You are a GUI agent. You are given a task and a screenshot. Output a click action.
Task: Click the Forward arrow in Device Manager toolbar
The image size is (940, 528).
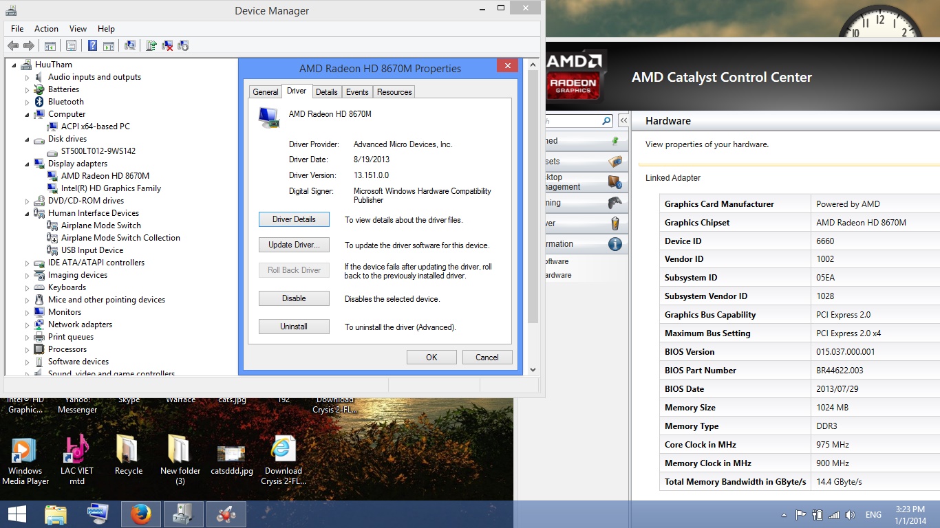click(x=28, y=45)
